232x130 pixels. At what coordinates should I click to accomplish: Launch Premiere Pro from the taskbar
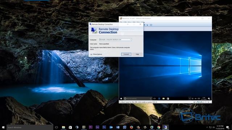click(x=91, y=127)
